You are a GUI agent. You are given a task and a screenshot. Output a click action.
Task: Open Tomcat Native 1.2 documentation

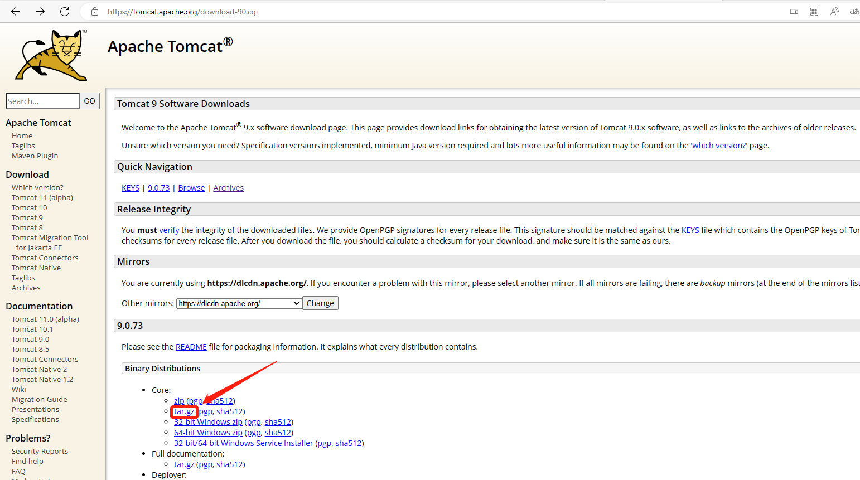(42, 379)
